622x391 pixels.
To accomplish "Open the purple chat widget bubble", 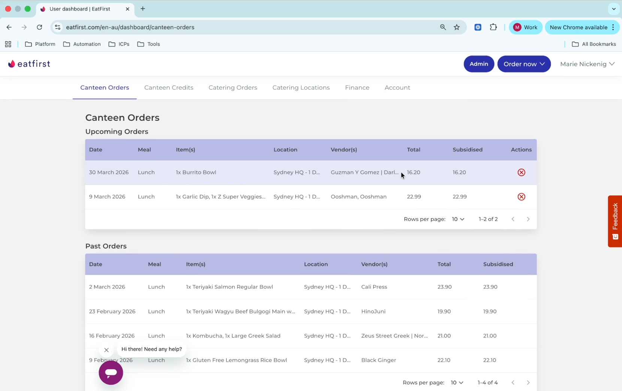I will click(x=111, y=373).
